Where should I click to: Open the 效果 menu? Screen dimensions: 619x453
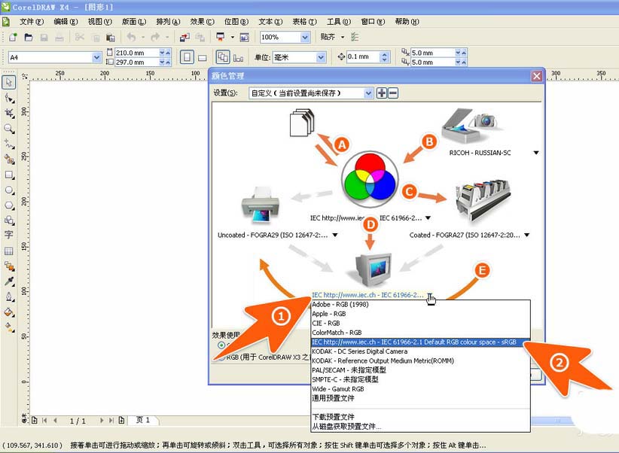(200, 22)
